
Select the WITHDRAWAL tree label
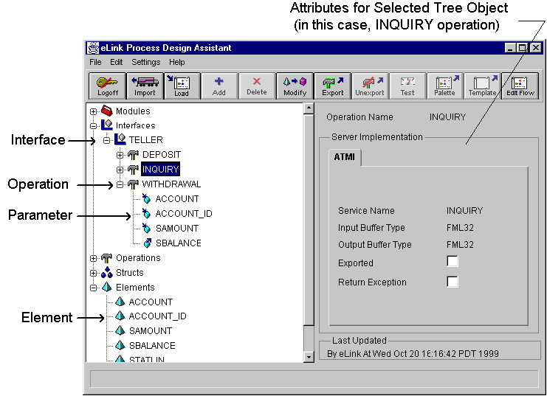click(x=172, y=184)
